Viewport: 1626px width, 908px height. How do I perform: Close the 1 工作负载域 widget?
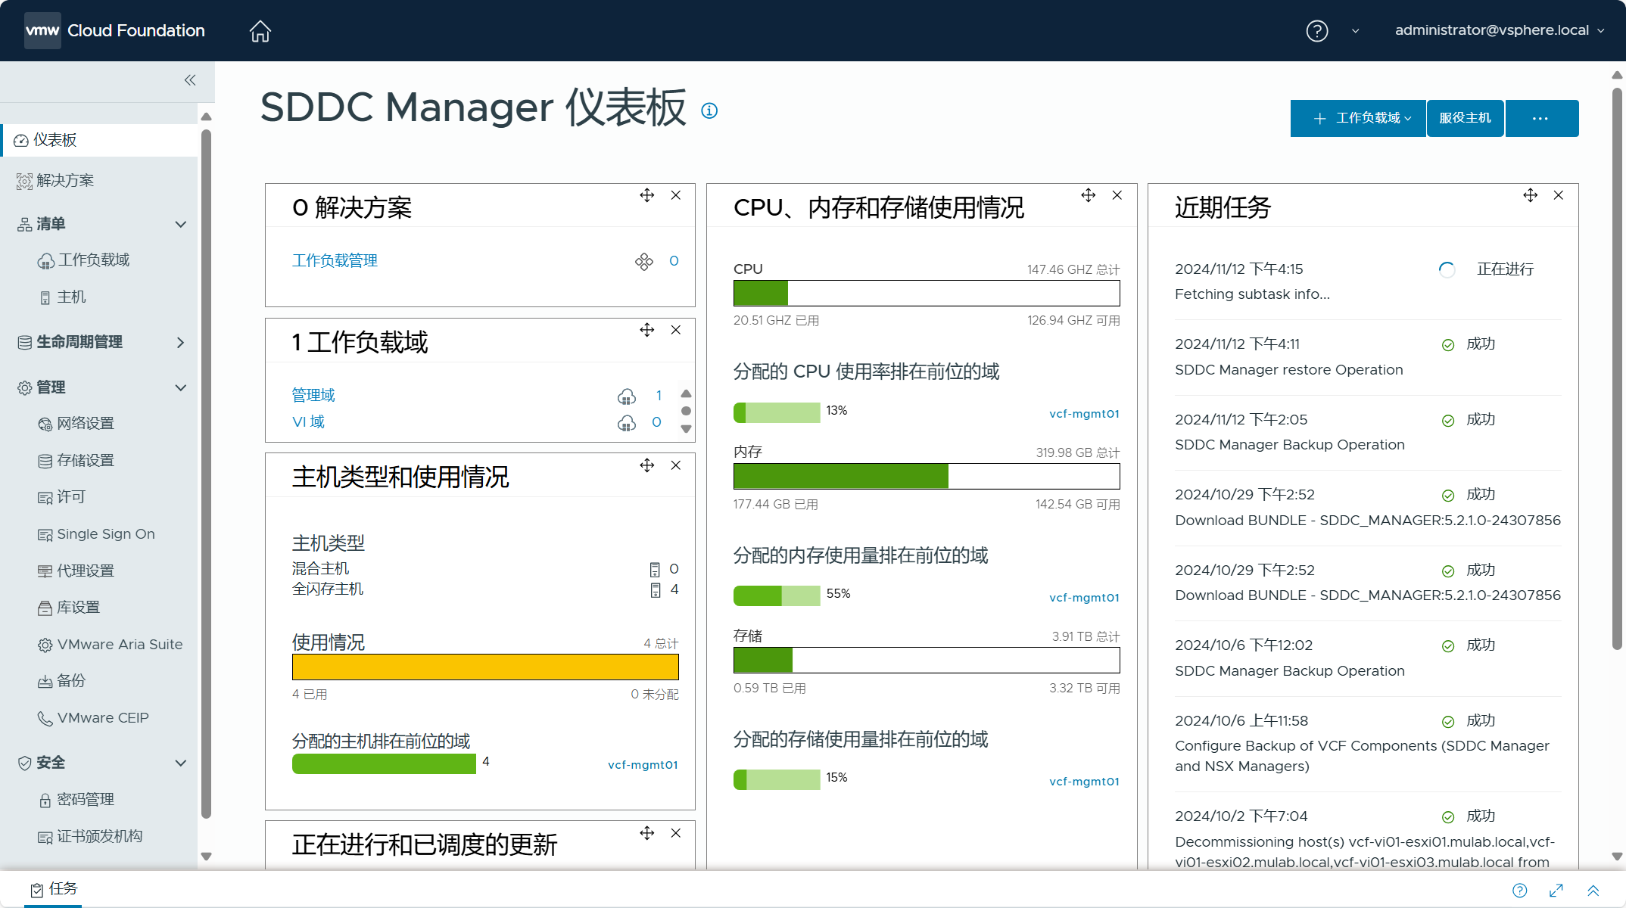pos(676,330)
